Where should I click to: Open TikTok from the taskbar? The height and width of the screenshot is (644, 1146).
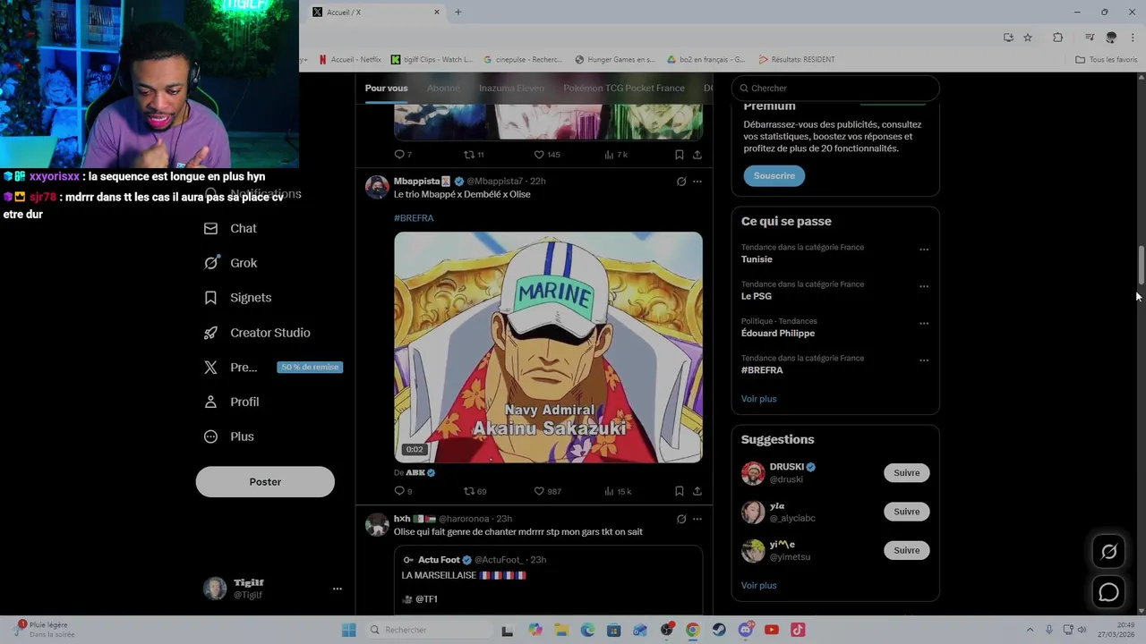tap(798, 630)
